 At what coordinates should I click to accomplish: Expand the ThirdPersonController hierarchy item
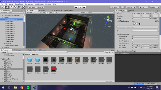(3, 15)
